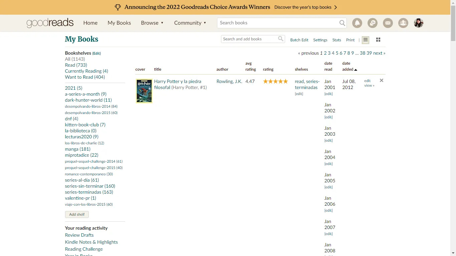Open the Harry Potter cover thumbnail
This screenshot has height=256, width=456.
144,91
